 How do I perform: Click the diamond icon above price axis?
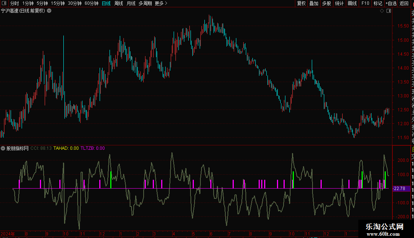tap(382, 11)
